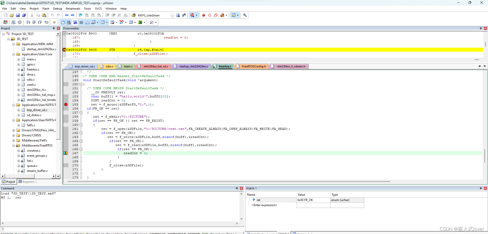This screenshot has height=234, width=488.
Task: Insert a bookmark with the flag icon
Action: coord(81,15)
